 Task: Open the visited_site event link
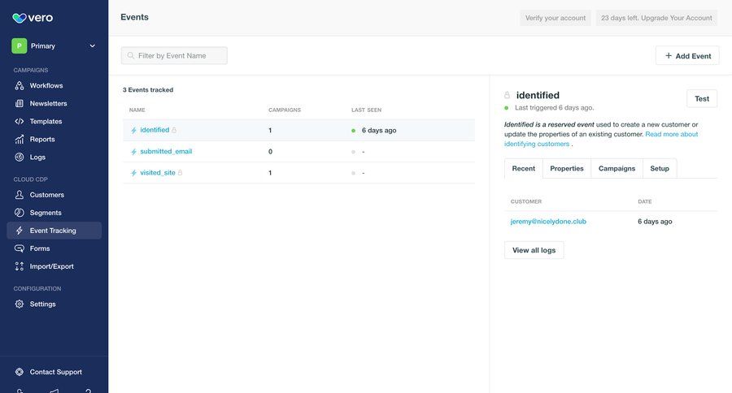pos(158,172)
